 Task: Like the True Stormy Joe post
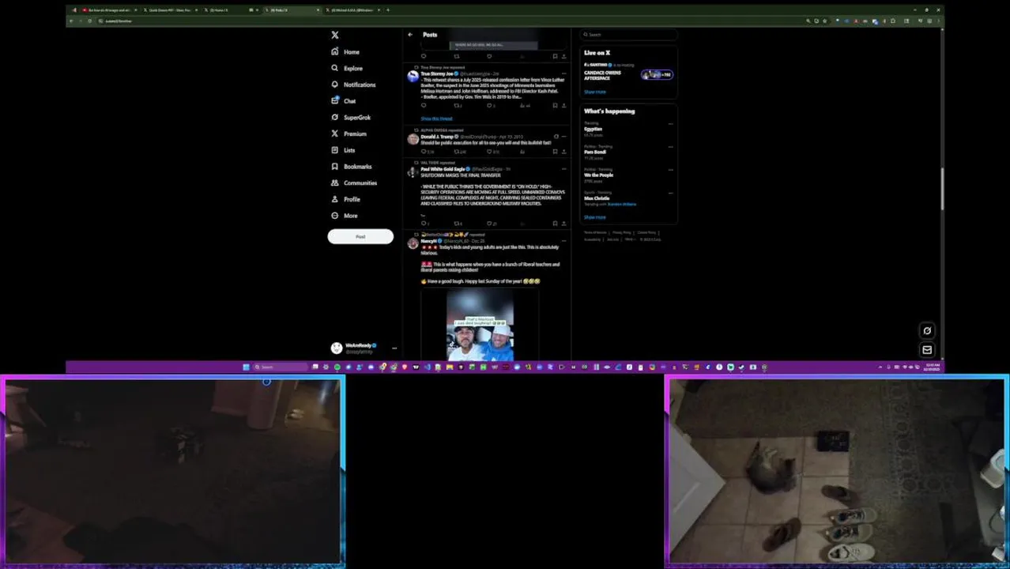coord(489,105)
